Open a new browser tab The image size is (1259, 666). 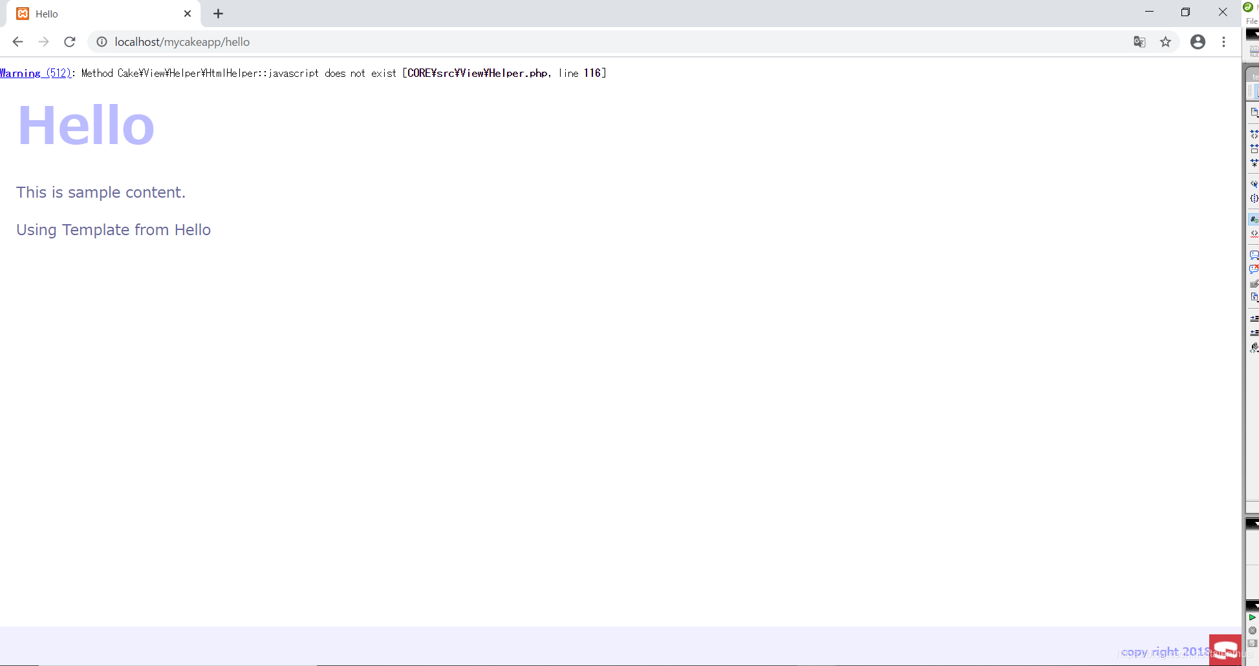pos(218,14)
